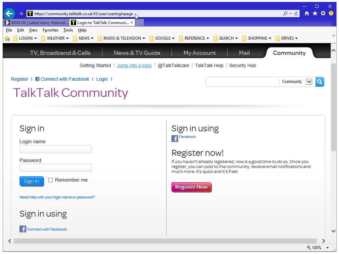Select My Account navigation tab

pyautogui.click(x=200, y=53)
